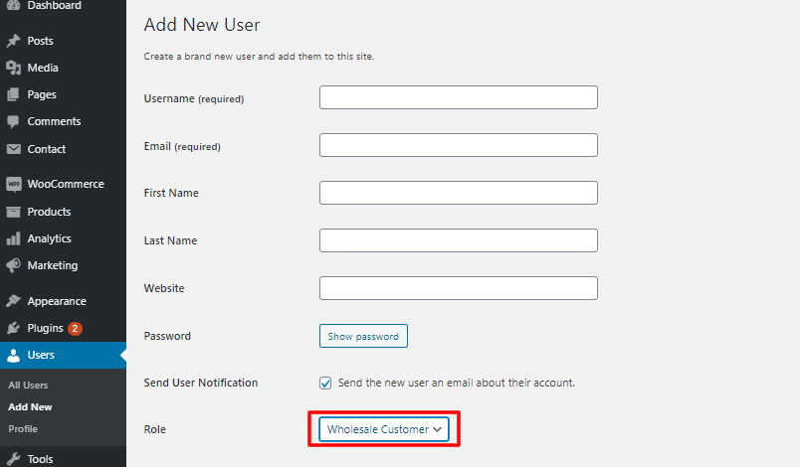
Task: Open the Profile submenu link
Action: [23, 429]
